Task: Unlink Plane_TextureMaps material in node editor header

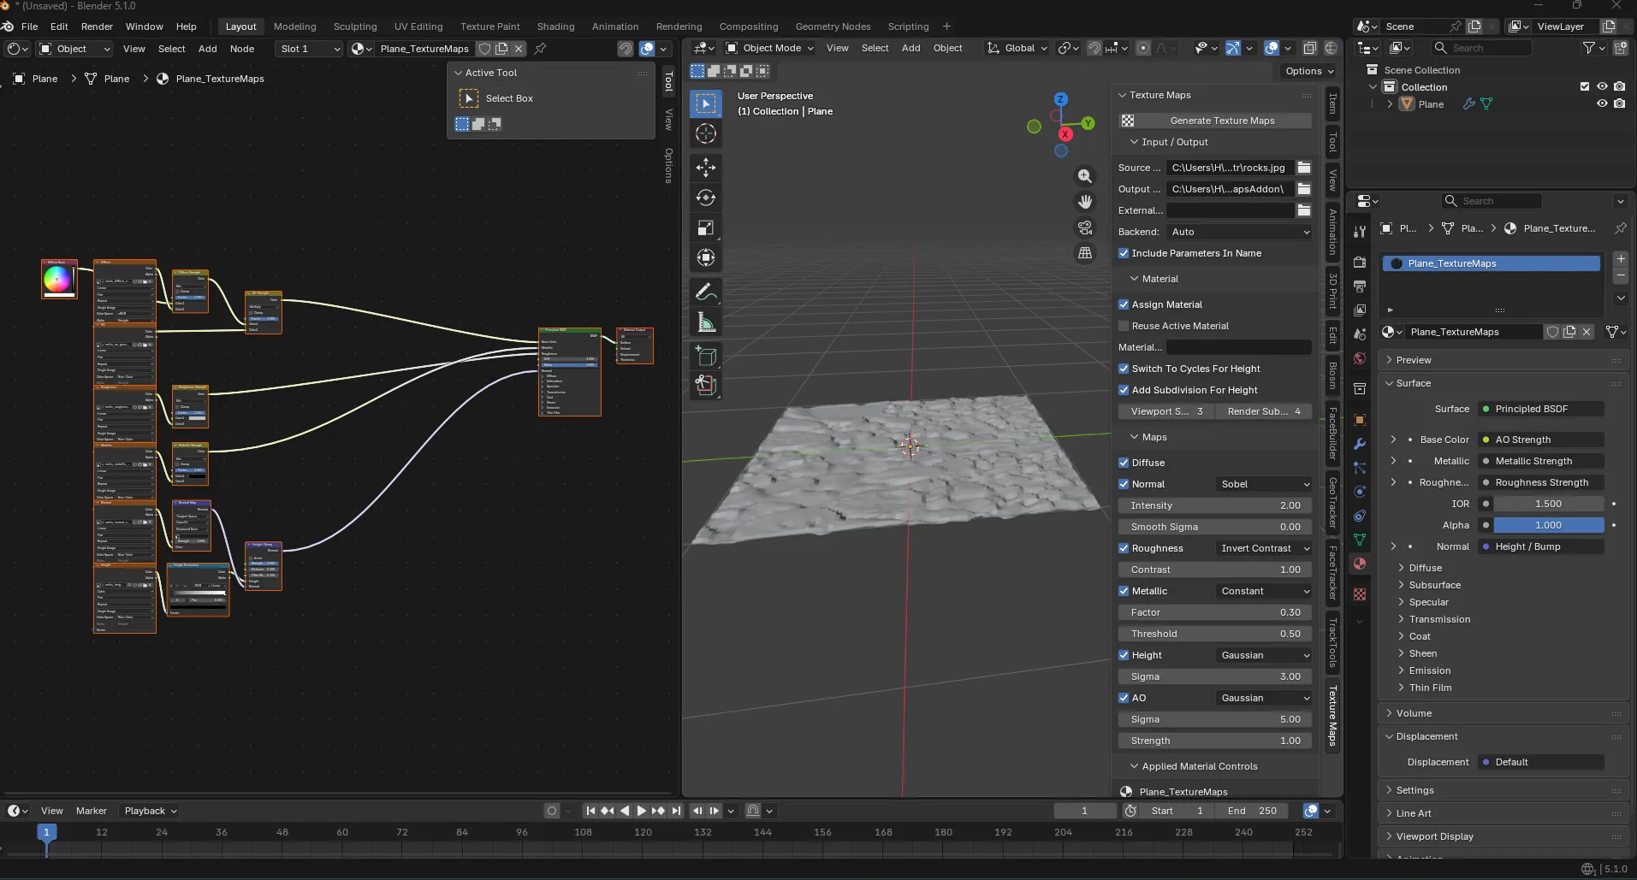Action: pyautogui.click(x=519, y=49)
